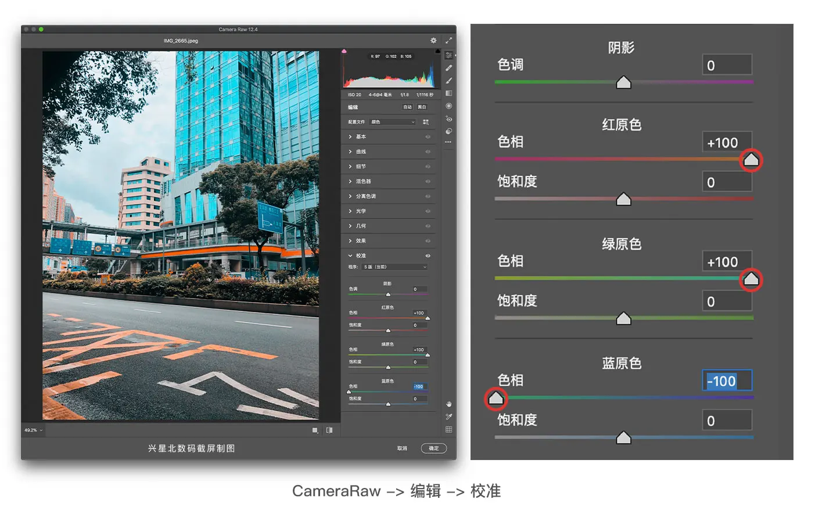Screen dimensions: 815x517
Task: Pick the hand tool in sidebar
Action: [x=449, y=404]
